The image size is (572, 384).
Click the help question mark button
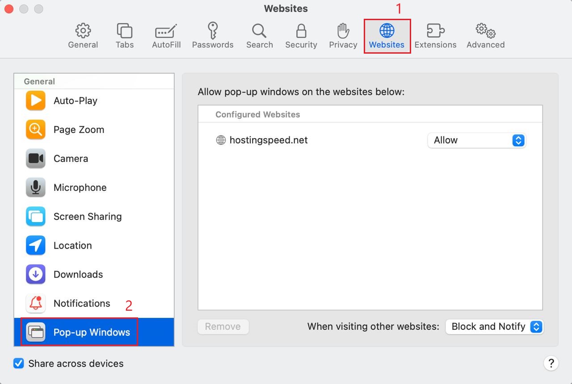tap(551, 363)
